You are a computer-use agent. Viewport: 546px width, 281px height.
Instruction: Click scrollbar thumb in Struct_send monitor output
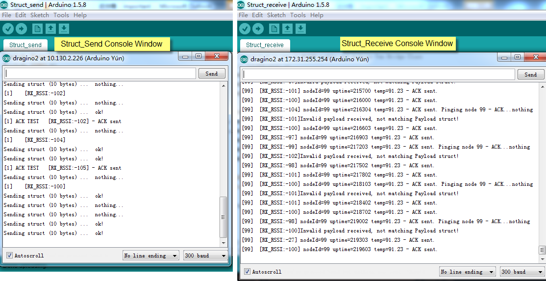point(223,217)
